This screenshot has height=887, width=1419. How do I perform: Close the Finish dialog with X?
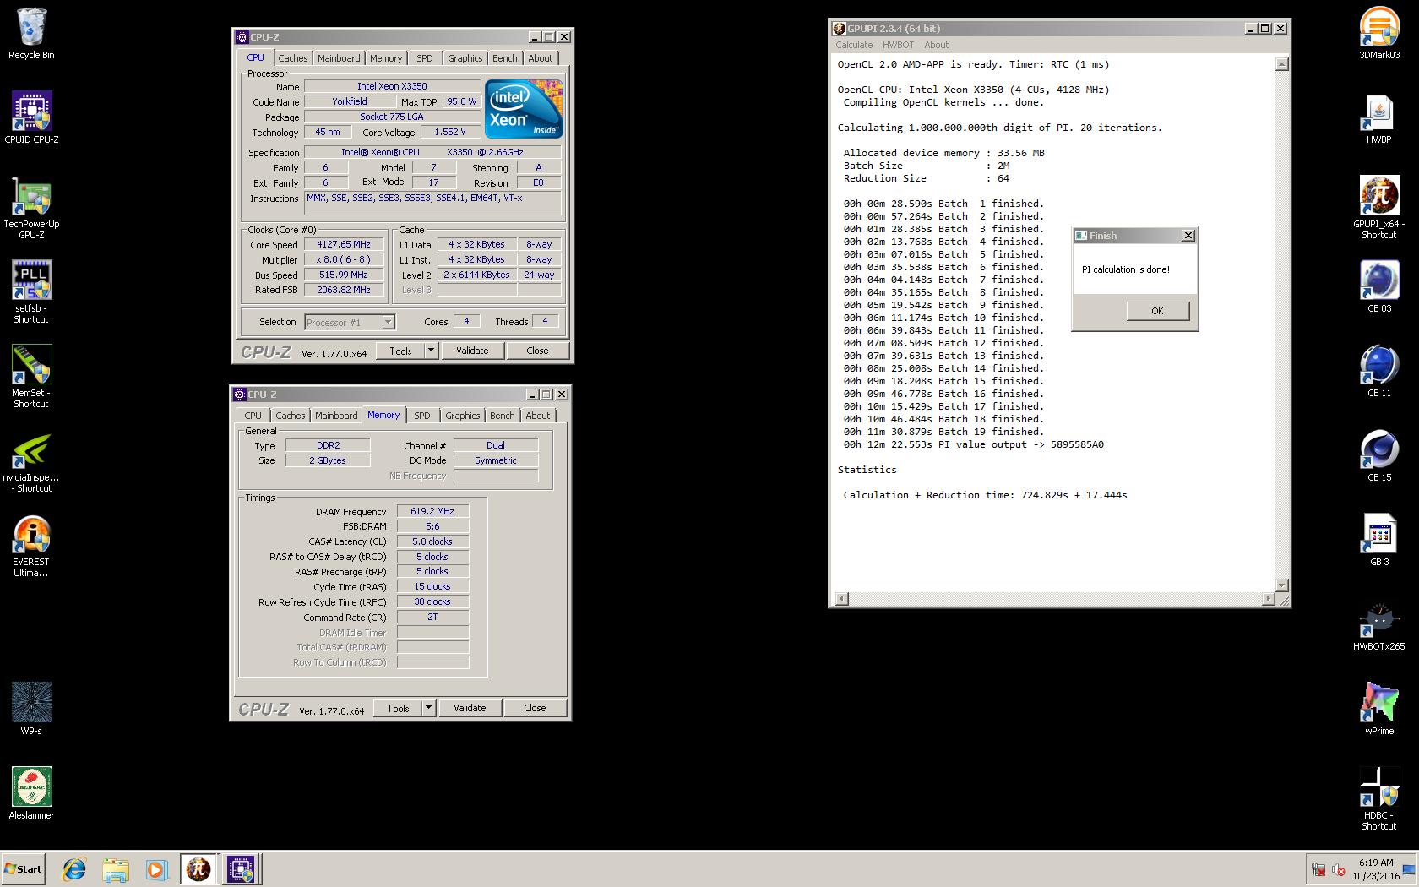tap(1188, 236)
